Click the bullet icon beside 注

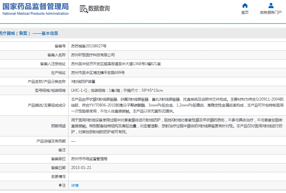click(x=60, y=185)
